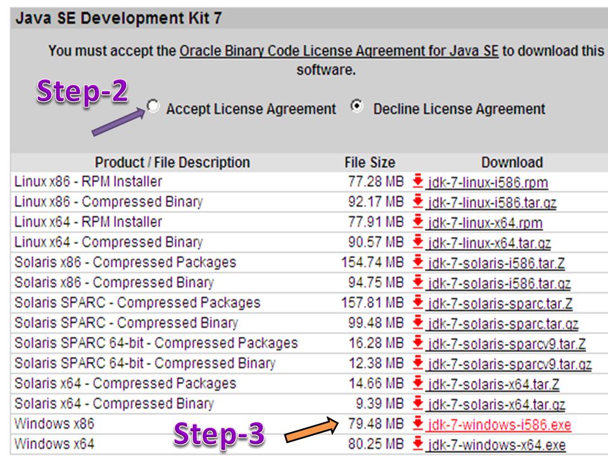This screenshot has height=456, width=608.
Task: Click Solaris SPARC - Compressed Packages text
Action: pyautogui.click(x=137, y=303)
